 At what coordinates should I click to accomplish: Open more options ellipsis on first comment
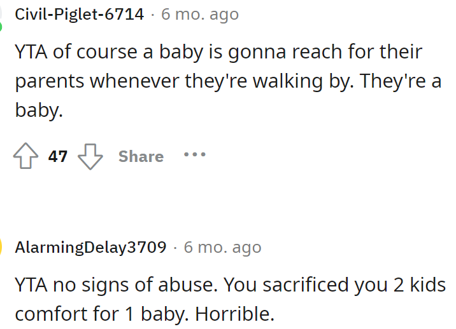click(x=194, y=154)
